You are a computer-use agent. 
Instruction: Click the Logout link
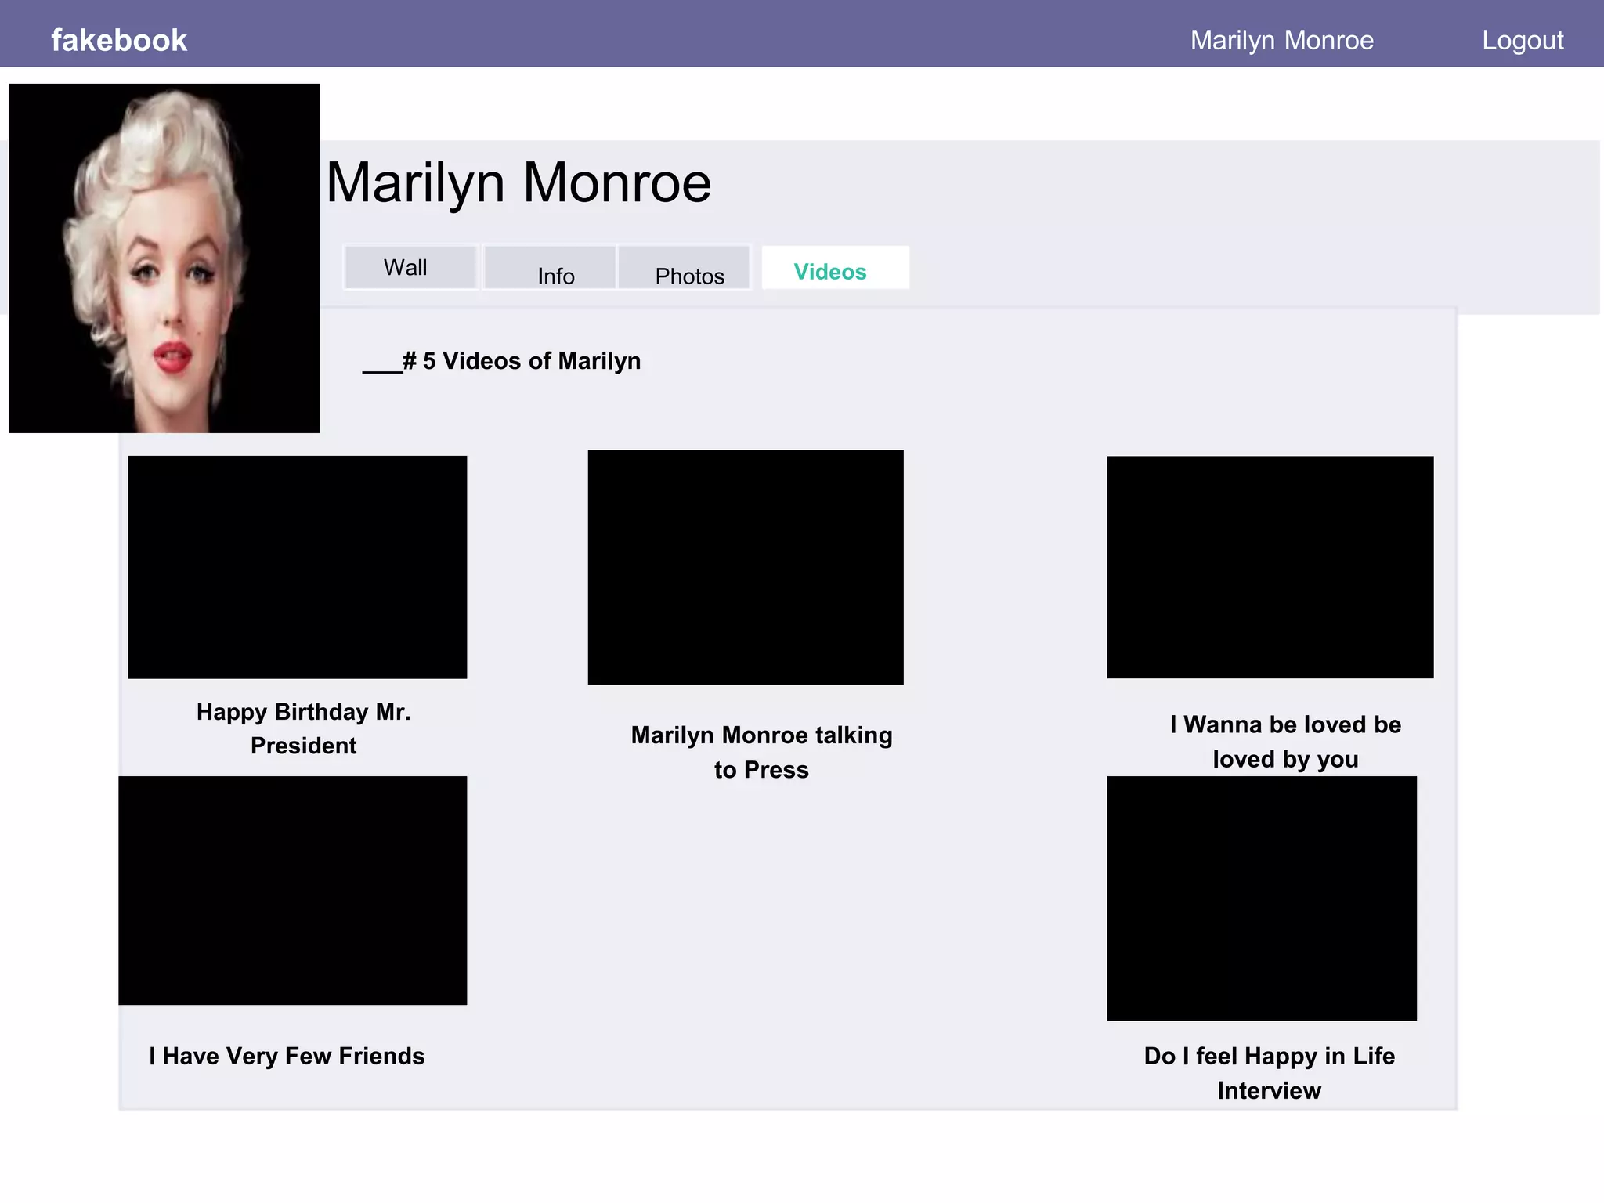coord(1523,40)
